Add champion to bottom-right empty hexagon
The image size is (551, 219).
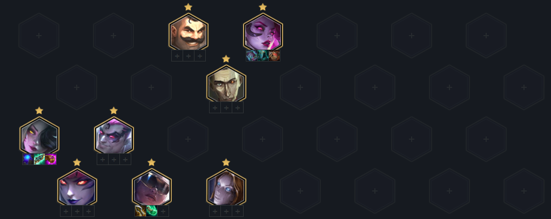coord(523,191)
